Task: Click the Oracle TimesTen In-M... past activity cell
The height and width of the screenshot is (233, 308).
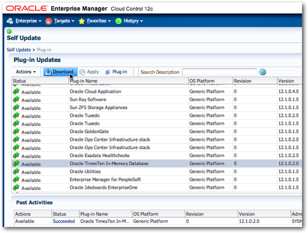Action: (x=105, y=221)
